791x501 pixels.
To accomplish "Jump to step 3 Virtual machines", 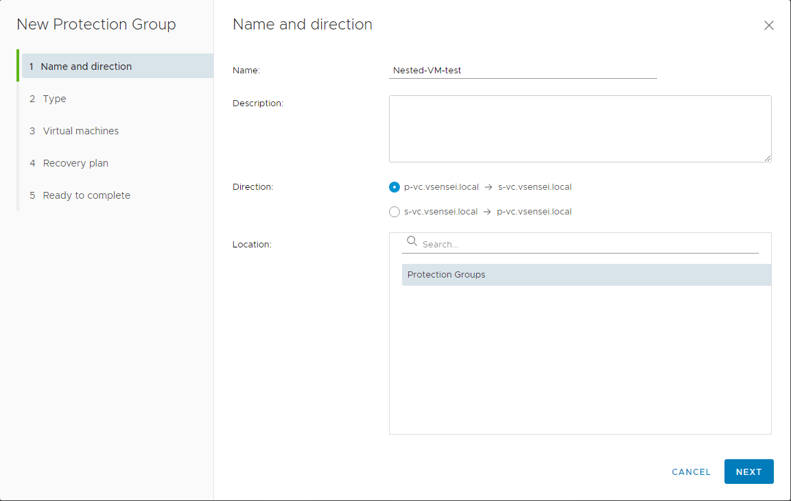I will [80, 131].
